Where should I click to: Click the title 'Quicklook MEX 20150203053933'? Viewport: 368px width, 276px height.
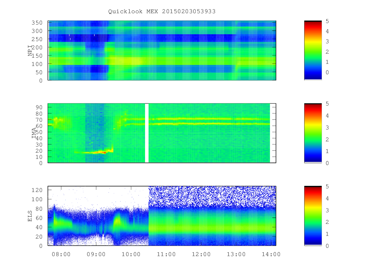click(x=162, y=11)
